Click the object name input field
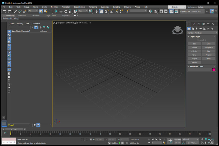The image size is (219, 146). click(200, 70)
